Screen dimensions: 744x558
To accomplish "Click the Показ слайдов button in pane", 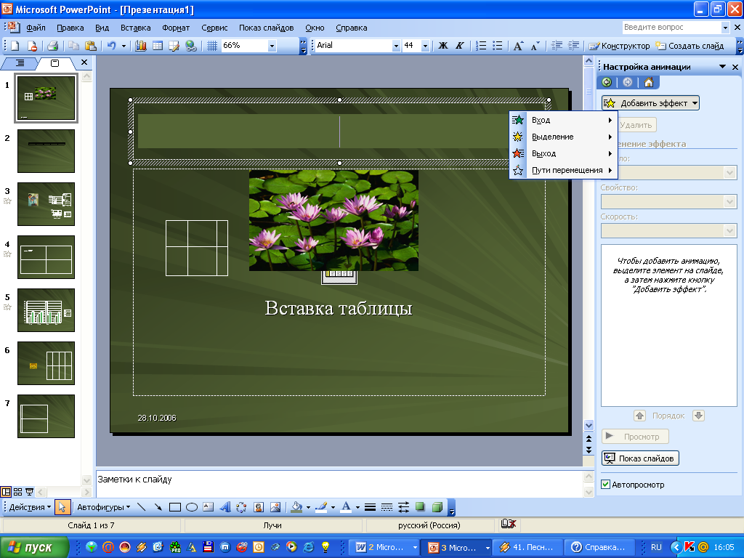I will 640,458.
